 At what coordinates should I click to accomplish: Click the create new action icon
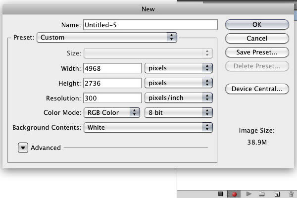[277, 194]
